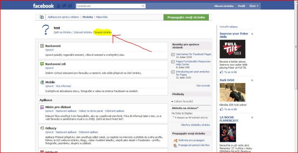Click the Nastavení section icon
The width and height of the screenshot is (298, 153).
coord(42,46)
